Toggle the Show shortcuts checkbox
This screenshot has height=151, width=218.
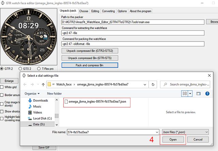coord(2,111)
